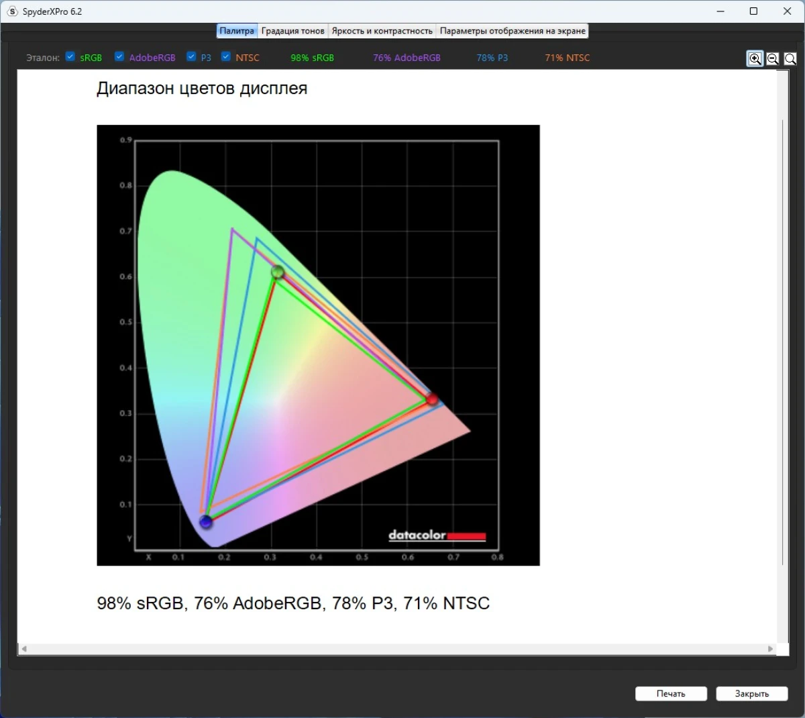Viewport: 805px width, 718px height.
Task: Click the vertical scrollbar thumb
Action: tap(782, 342)
